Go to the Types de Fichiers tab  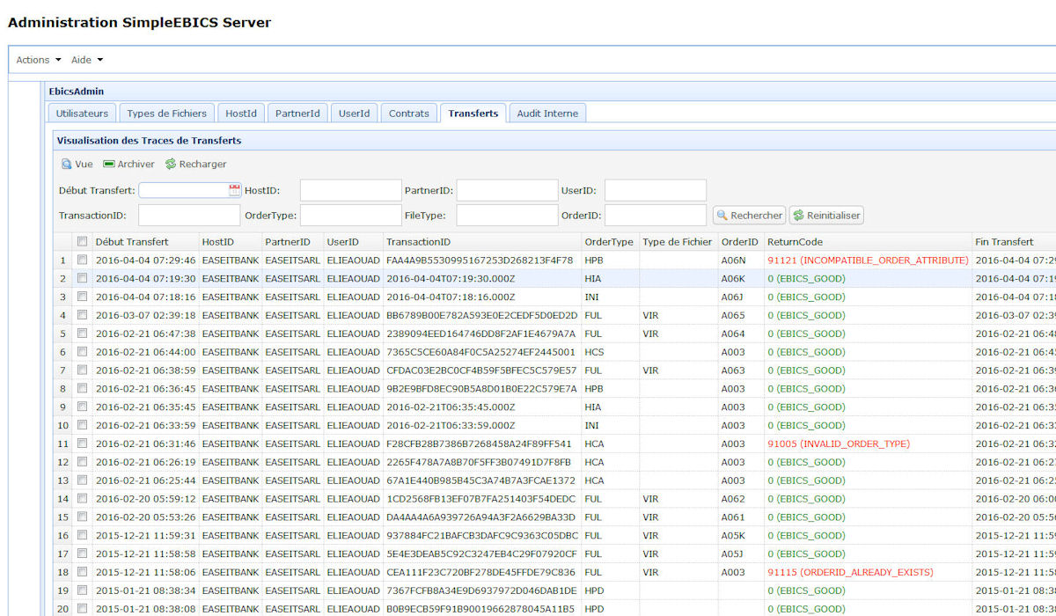tap(166, 114)
